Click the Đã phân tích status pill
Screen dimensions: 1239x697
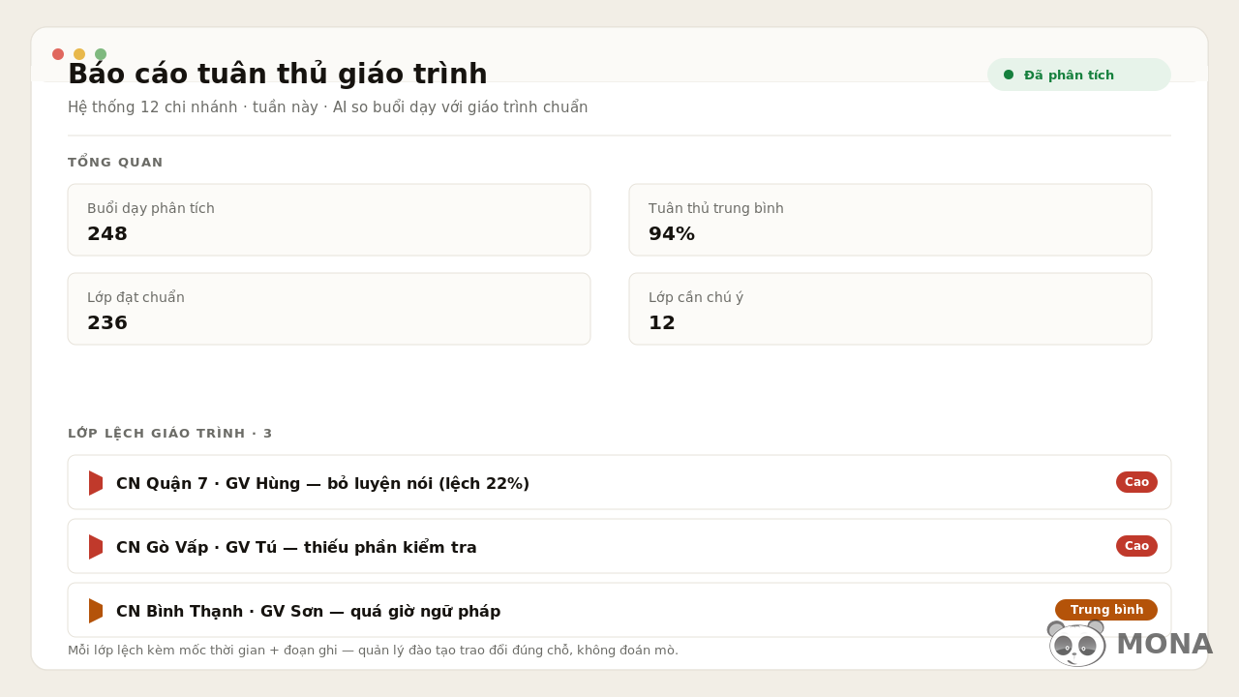[1079, 75]
